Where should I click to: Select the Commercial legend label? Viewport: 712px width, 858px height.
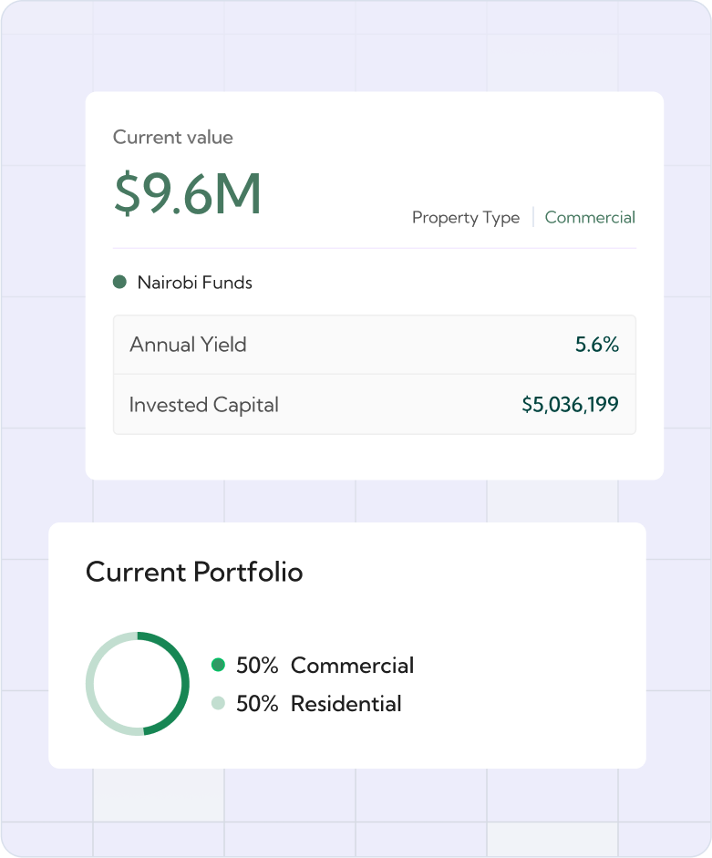[x=352, y=666]
